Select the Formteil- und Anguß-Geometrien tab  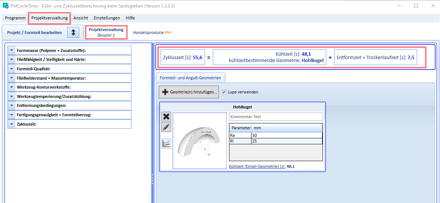click(x=191, y=78)
